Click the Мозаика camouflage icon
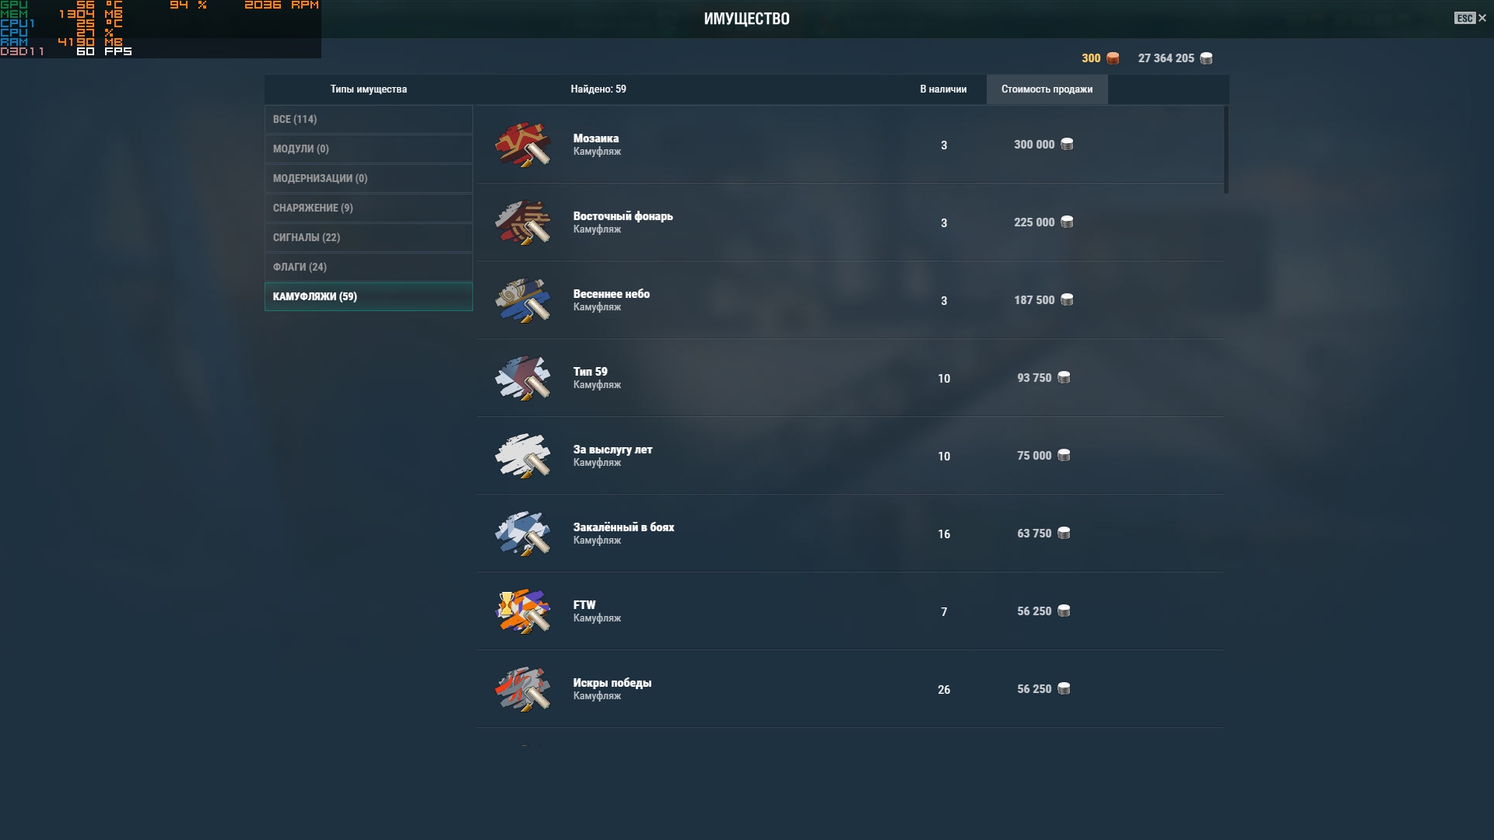Viewport: 1494px width, 840px height. tap(523, 144)
